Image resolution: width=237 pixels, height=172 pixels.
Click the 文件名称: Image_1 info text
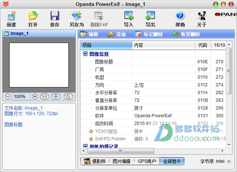(24, 108)
